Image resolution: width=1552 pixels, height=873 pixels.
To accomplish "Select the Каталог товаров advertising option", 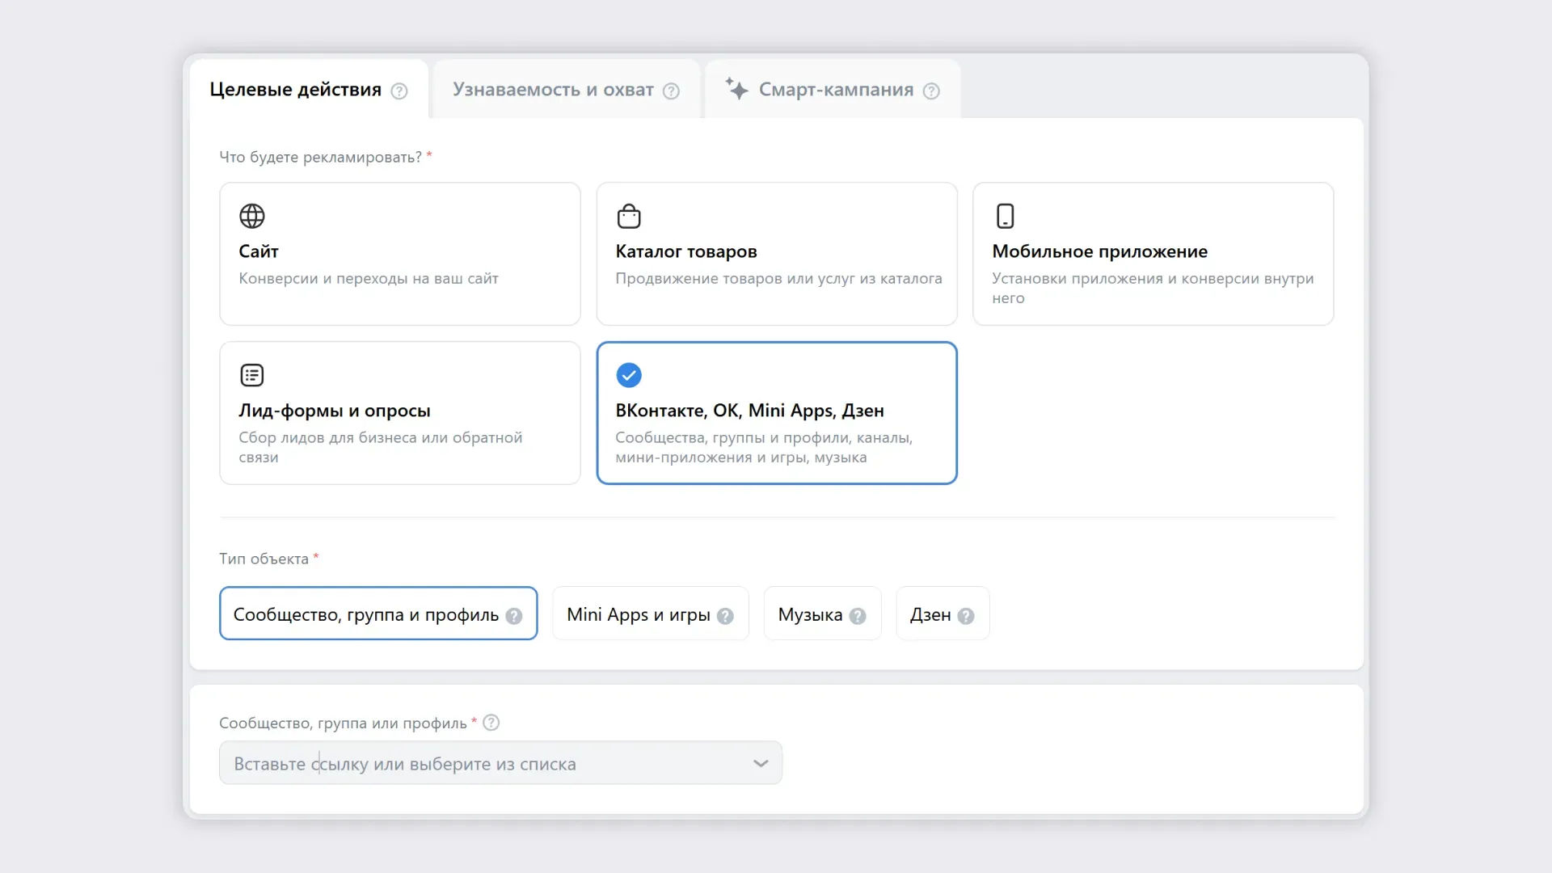I will coord(776,255).
